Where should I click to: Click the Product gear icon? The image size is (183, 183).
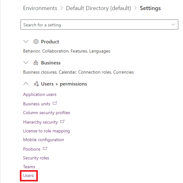[x=36, y=42]
